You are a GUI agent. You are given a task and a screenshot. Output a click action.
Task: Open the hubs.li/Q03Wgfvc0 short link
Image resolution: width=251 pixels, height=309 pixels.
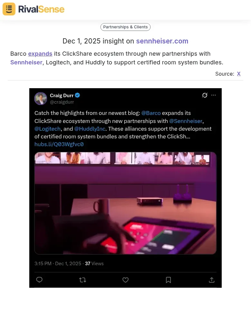[59, 144]
